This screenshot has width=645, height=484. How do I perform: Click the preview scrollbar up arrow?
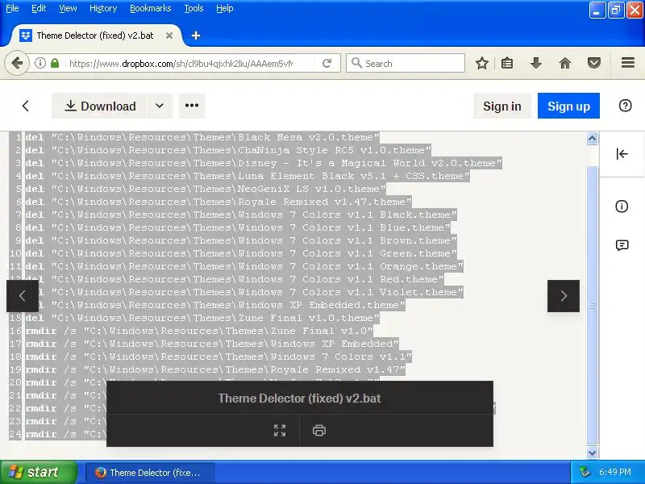tap(592, 139)
